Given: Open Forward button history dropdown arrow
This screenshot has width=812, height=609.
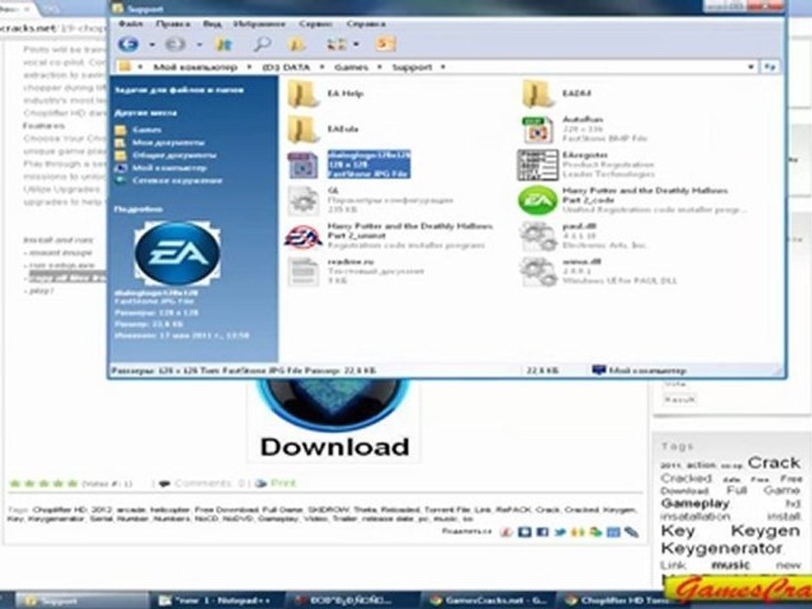Looking at the screenshot, I should click(200, 45).
